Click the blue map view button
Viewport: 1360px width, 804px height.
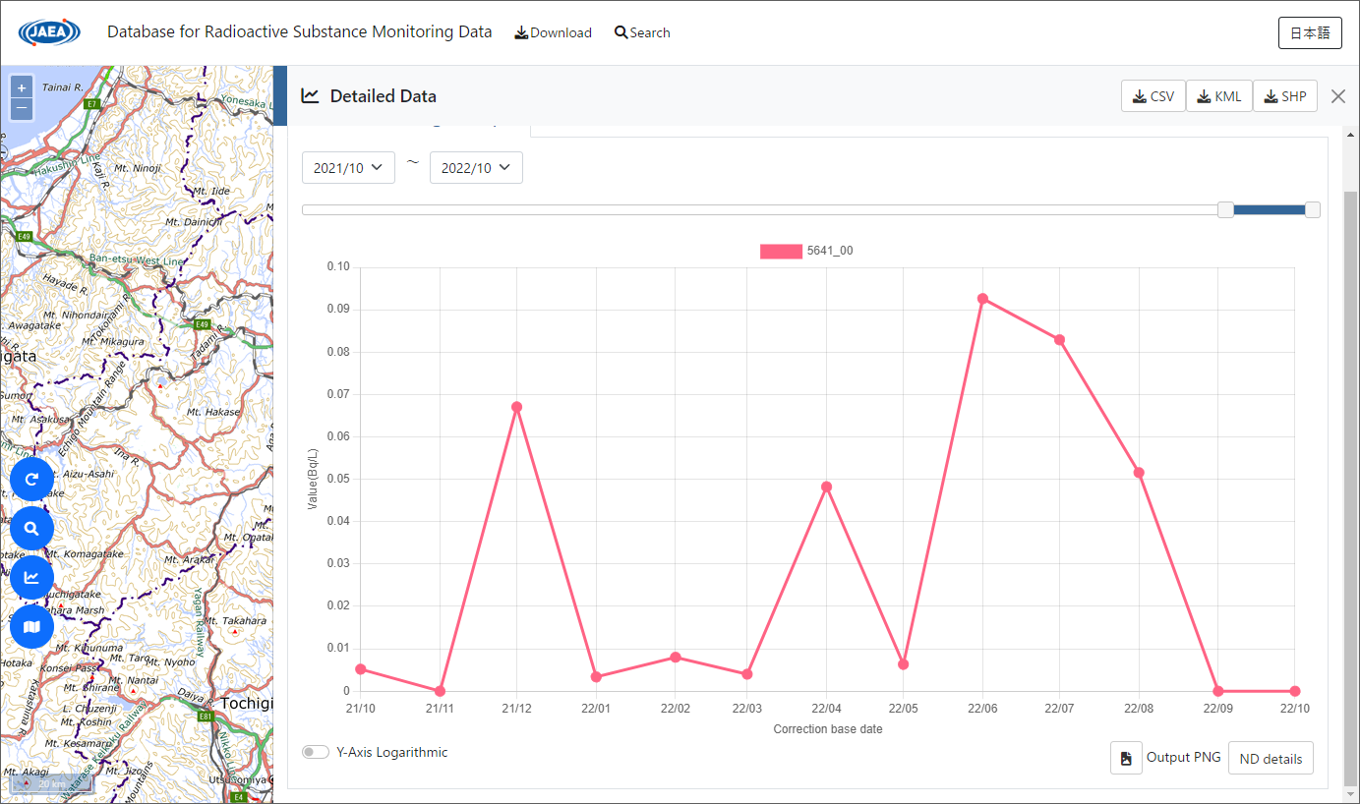31,627
